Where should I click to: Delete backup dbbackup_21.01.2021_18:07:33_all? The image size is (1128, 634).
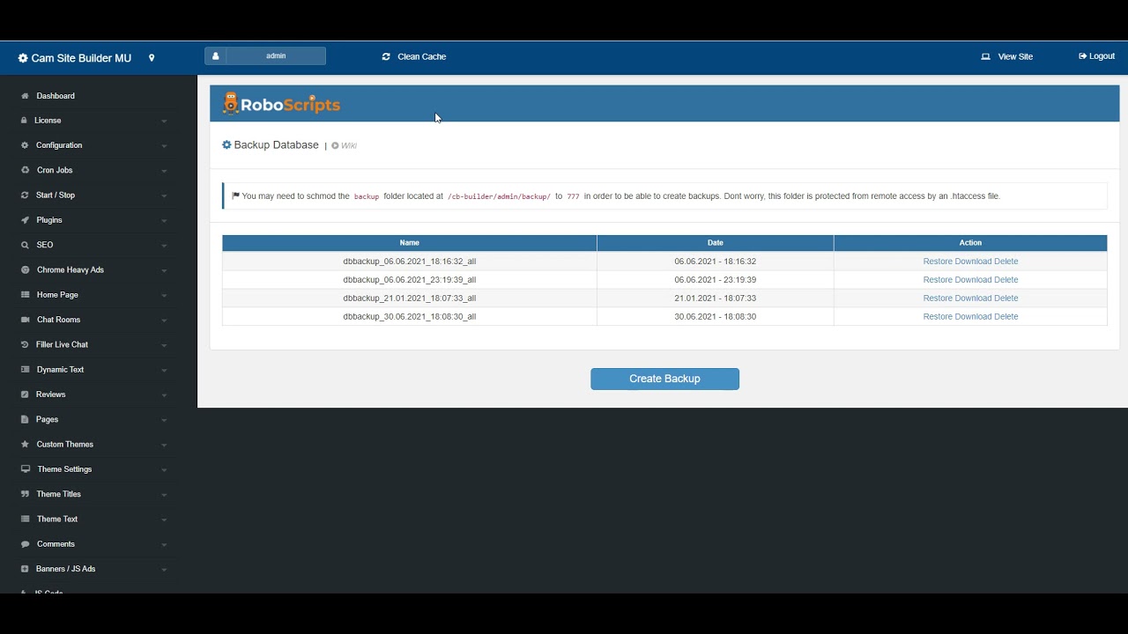1006,299
